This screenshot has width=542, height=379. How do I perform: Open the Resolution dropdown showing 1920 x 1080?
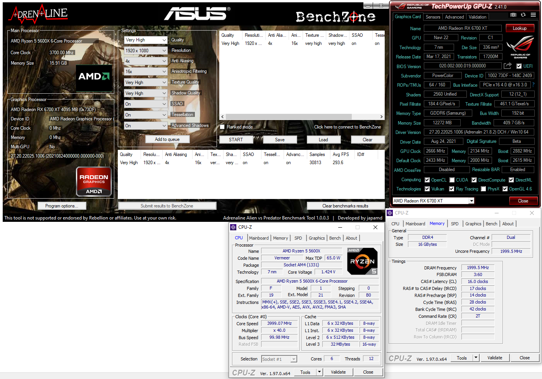tap(146, 51)
